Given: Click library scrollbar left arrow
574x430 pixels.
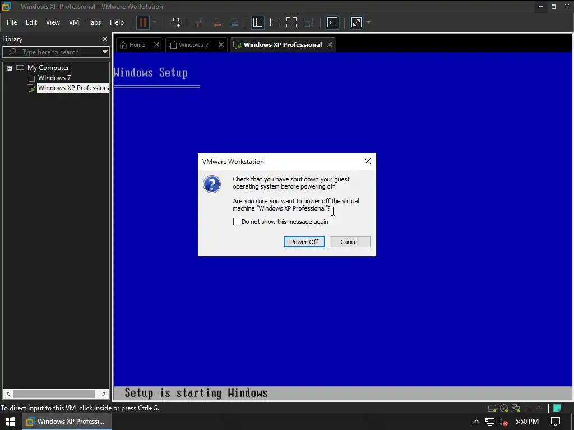Looking at the screenshot, I should coord(8,394).
